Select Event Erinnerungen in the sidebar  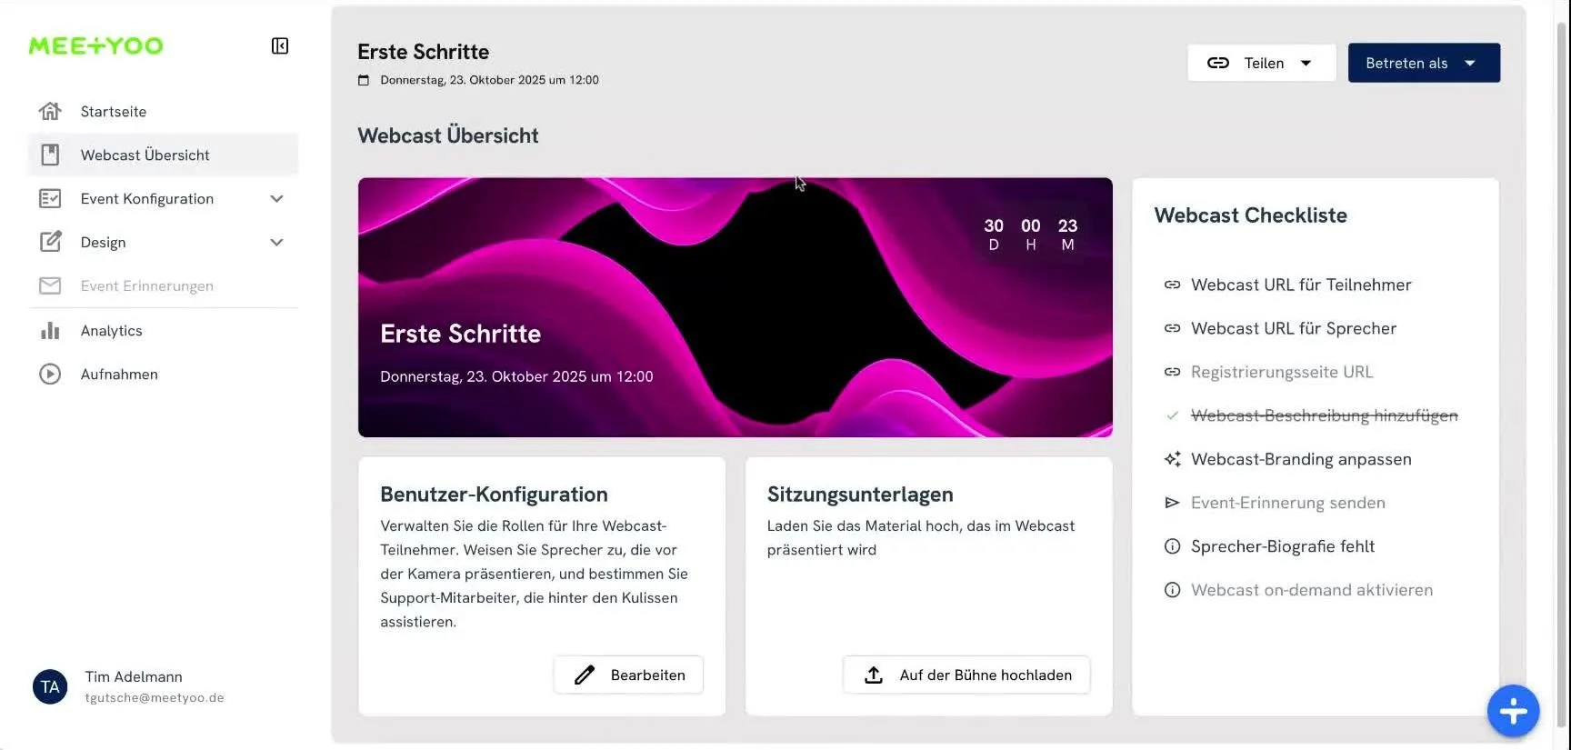coord(146,285)
